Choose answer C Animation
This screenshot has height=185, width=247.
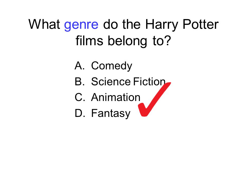[108, 97]
